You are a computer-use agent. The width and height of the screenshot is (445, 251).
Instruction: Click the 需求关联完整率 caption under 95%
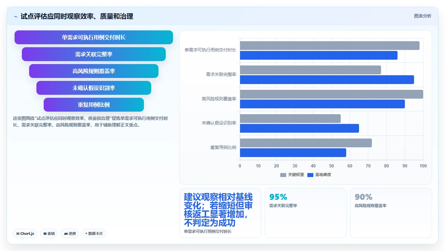coord(283,205)
